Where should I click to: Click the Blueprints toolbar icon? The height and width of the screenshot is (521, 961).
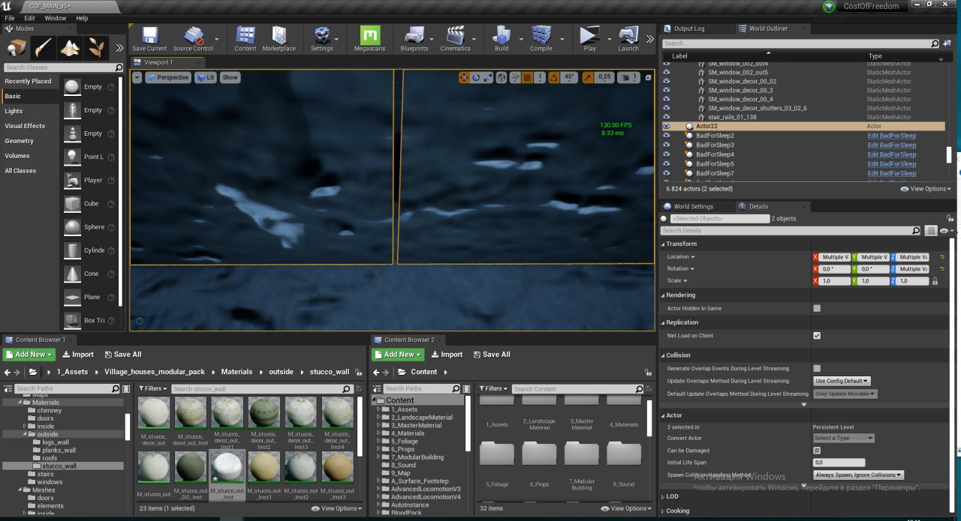414,38
